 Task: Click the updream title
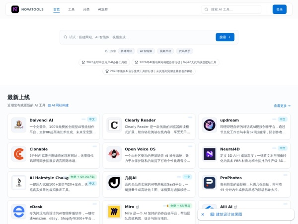click(x=229, y=120)
